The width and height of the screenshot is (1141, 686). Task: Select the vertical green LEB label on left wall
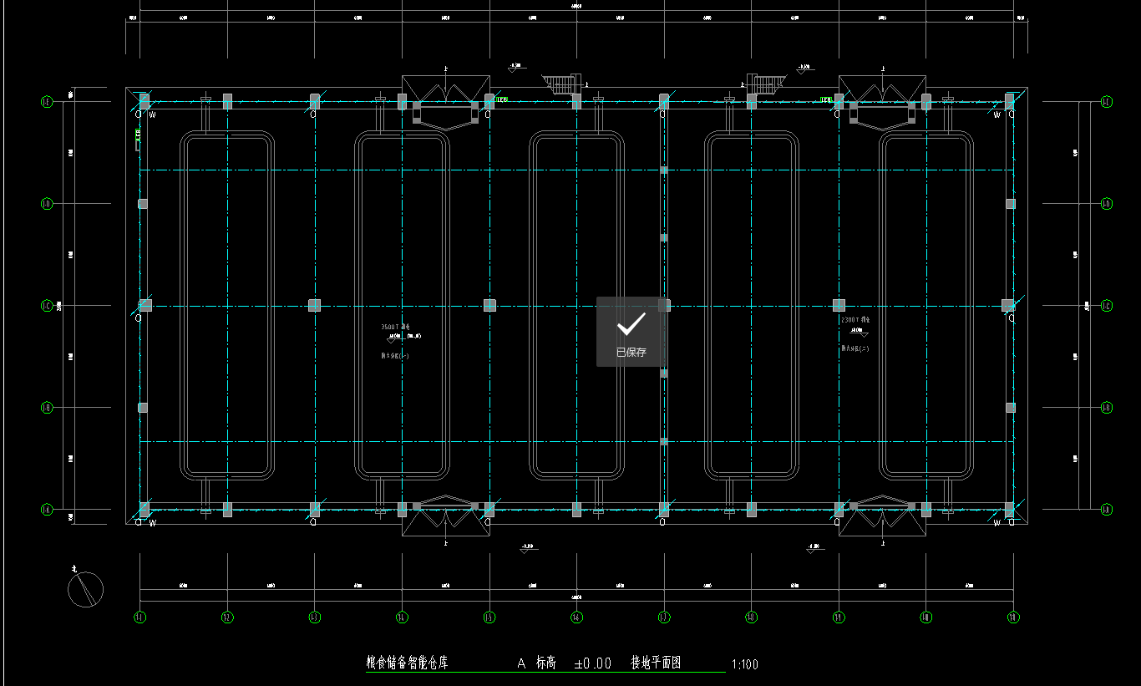138,134
